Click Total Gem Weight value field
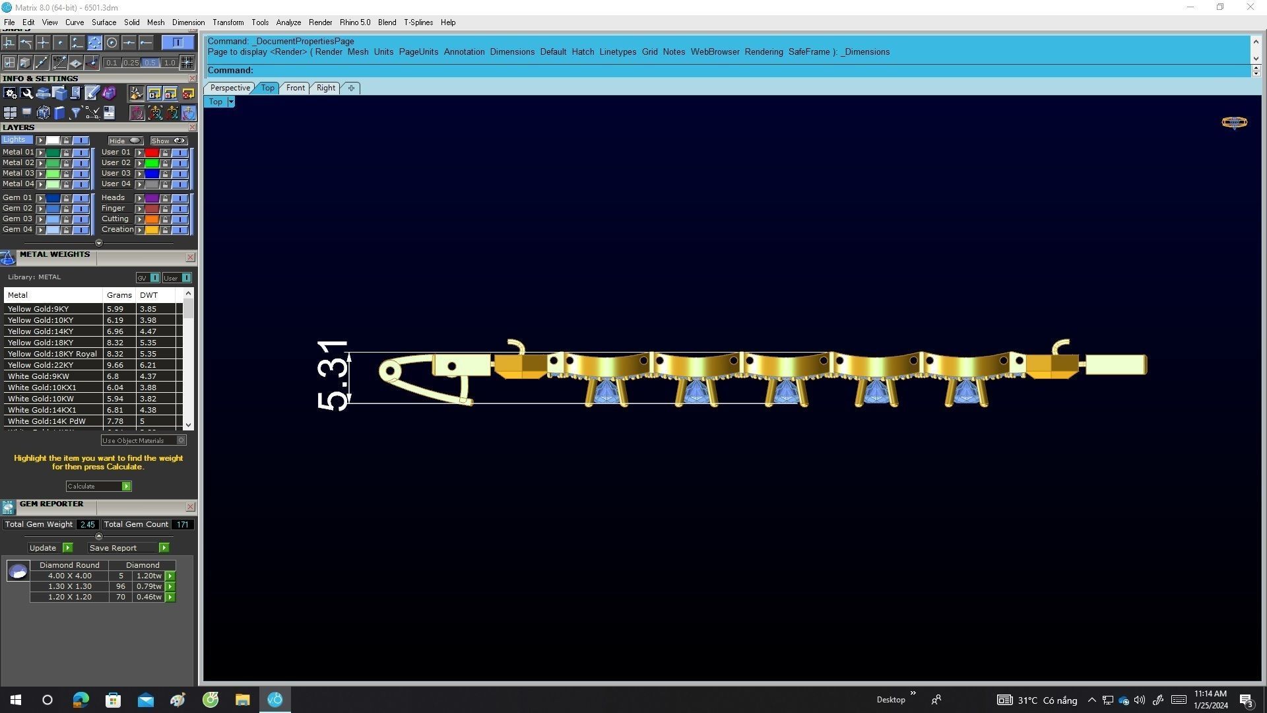The image size is (1267, 713). click(87, 525)
